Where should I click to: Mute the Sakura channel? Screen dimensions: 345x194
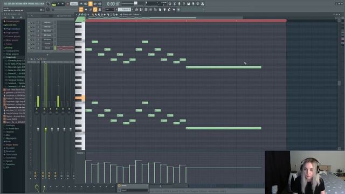(x=29, y=48)
